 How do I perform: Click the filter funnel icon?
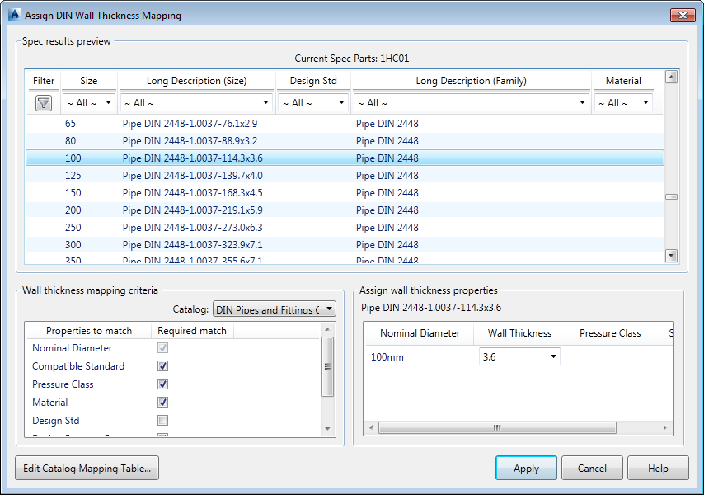(43, 102)
